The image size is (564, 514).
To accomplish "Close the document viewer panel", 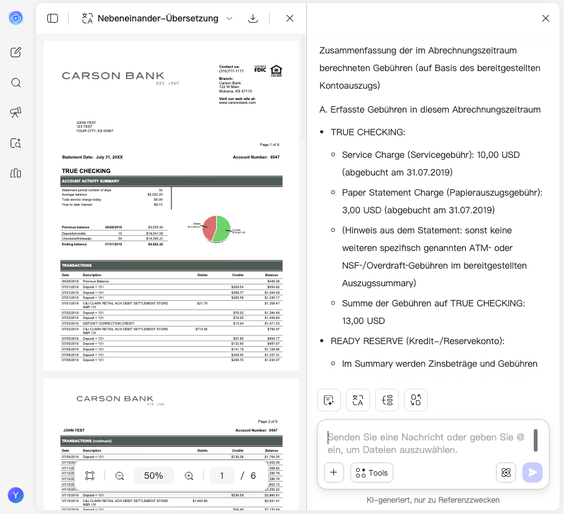I will point(289,18).
